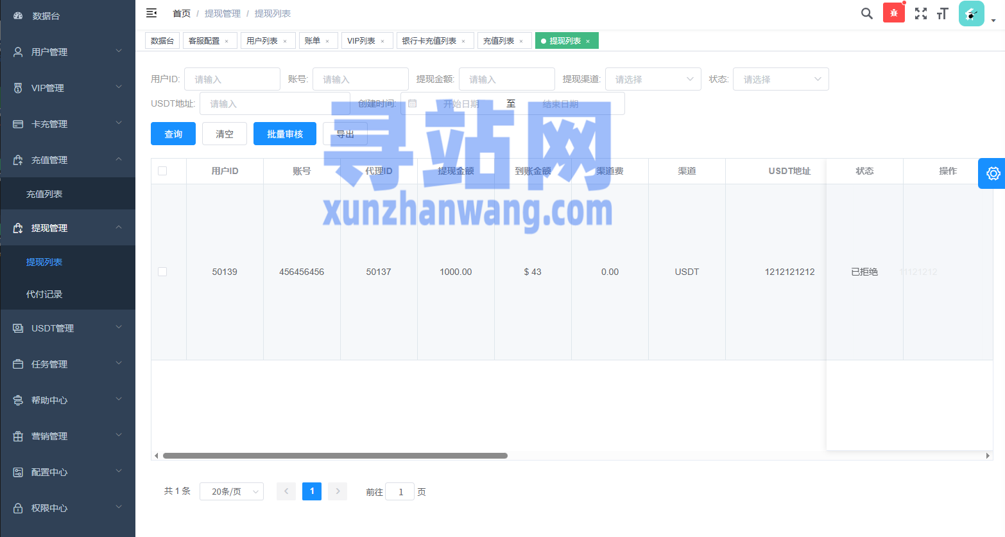This screenshot has height=537, width=1005.
Task: Switch to the VIP列表 tab
Action: (x=361, y=41)
